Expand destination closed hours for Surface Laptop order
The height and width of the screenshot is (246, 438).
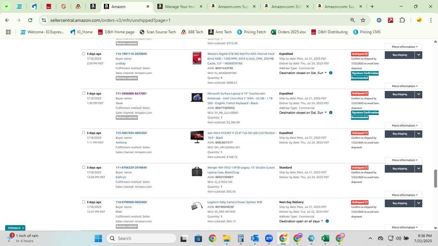[x=303, y=113]
